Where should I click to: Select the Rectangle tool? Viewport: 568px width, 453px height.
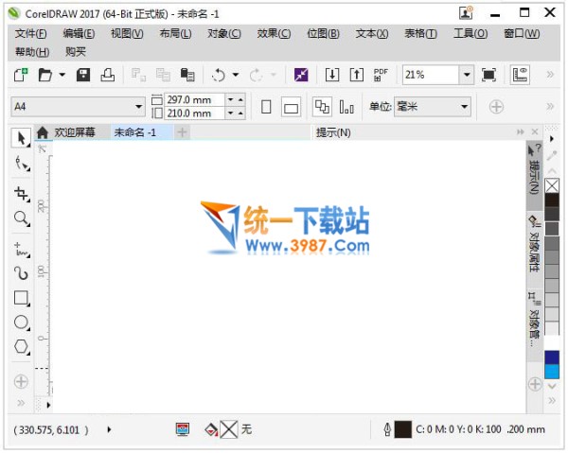[x=22, y=298]
